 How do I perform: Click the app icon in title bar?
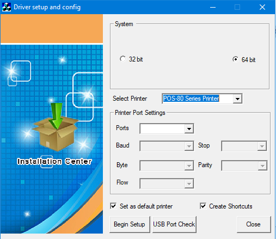7,7
